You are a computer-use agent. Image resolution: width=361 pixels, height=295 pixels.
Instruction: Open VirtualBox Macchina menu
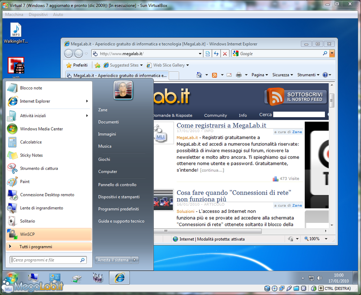coord(14,14)
